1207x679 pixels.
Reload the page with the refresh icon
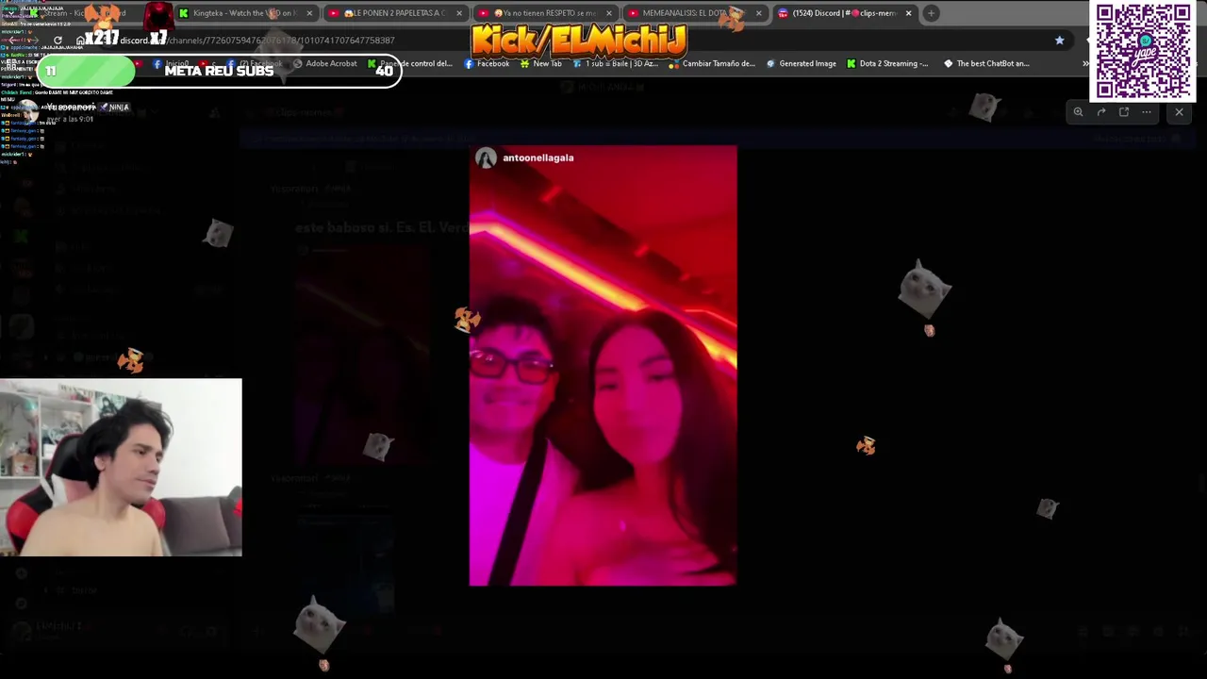pyautogui.click(x=58, y=41)
